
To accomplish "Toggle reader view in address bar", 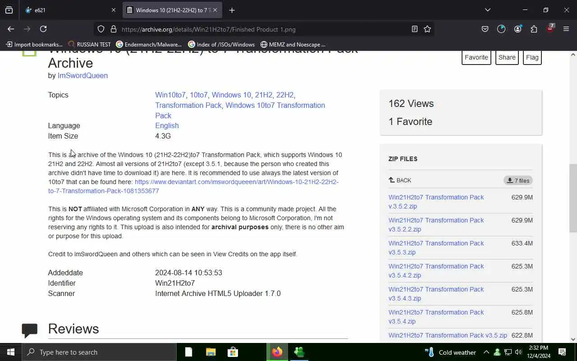I will (x=414, y=29).
